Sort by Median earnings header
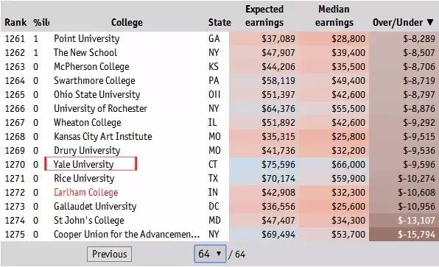The width and height of the screenshot is (439, 267). click(334, 16)
